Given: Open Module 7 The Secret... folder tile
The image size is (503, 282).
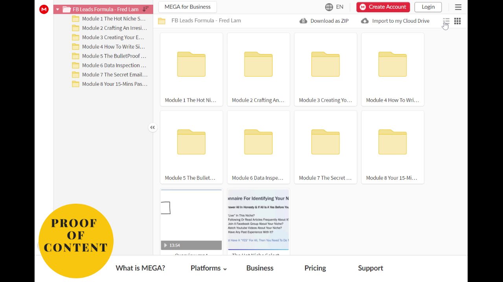Looking at the screenshot, I should pyautogui.click(x=325, y=147).
